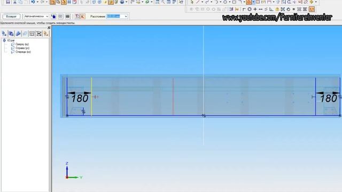342x192 pixels.
Task: Open the third blue tab icon of side panel
Action: click(18, 34)
